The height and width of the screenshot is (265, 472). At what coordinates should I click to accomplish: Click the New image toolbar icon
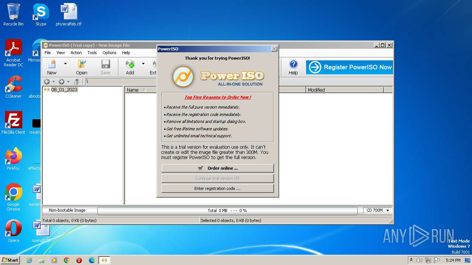click(52, 67)
